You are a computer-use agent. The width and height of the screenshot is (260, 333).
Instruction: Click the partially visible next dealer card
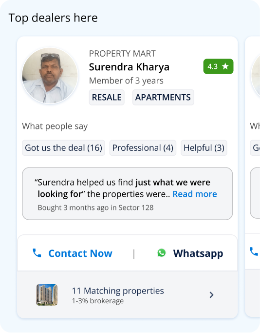253,177
